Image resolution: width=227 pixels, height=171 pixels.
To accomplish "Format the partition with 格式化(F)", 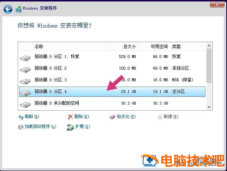I will pyautogui.click(x=126, y=117).
